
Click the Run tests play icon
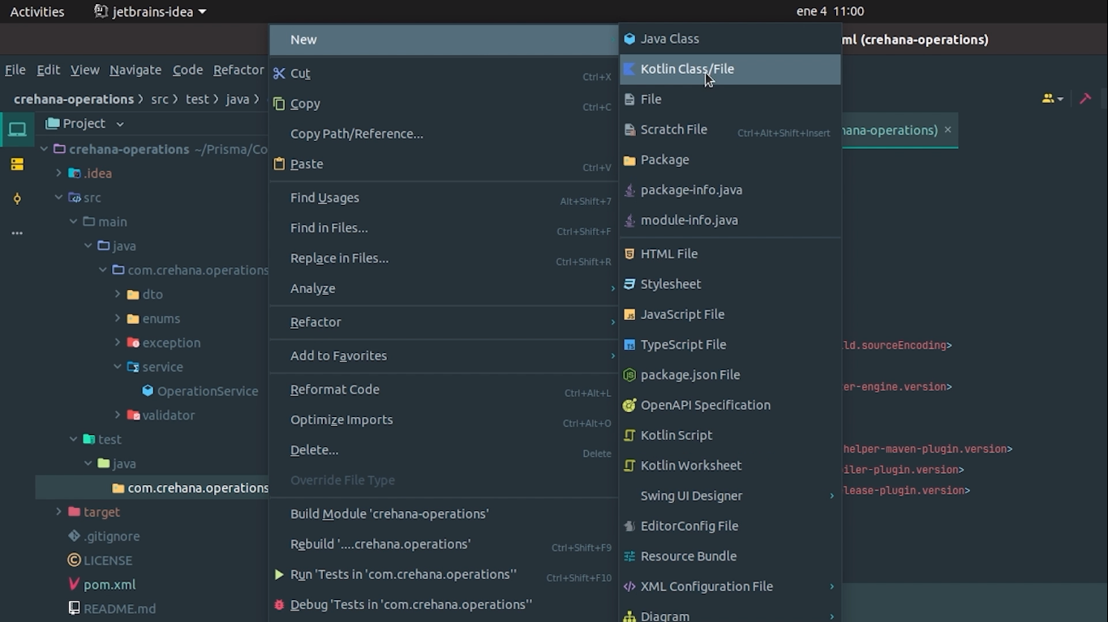[279, 574]
